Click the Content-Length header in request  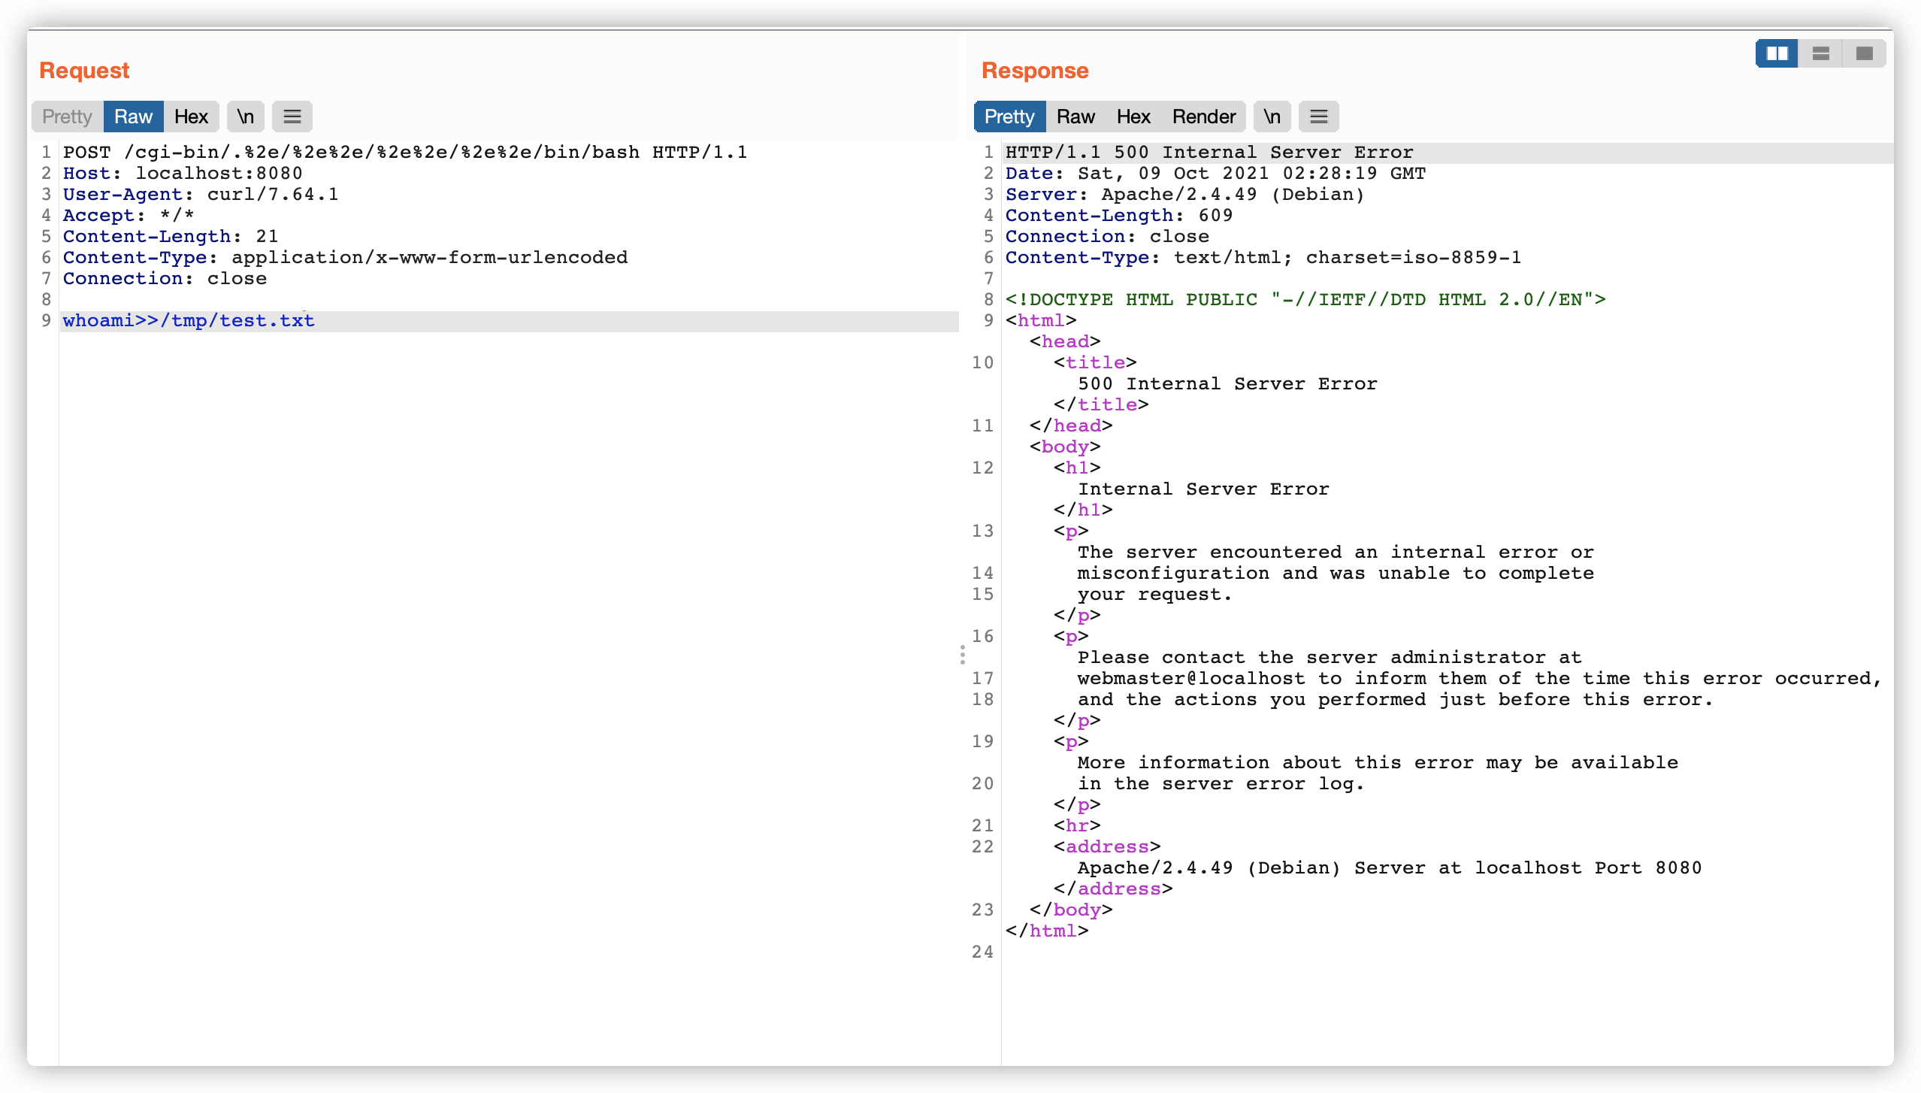pyautogui.click(x=147, y=237)
